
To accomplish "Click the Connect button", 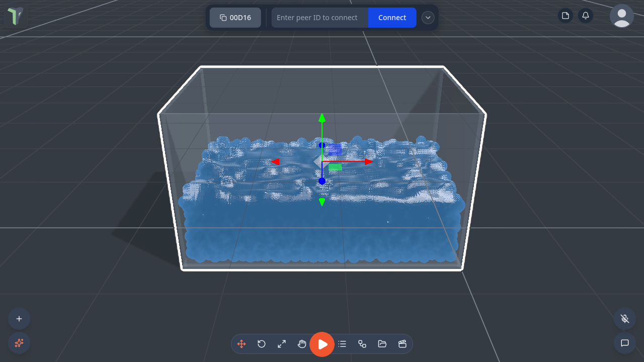I will pyautogui.click(x=392, y=18).
